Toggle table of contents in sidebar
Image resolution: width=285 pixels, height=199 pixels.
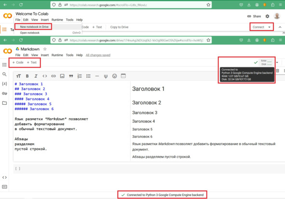coord(4,65)
